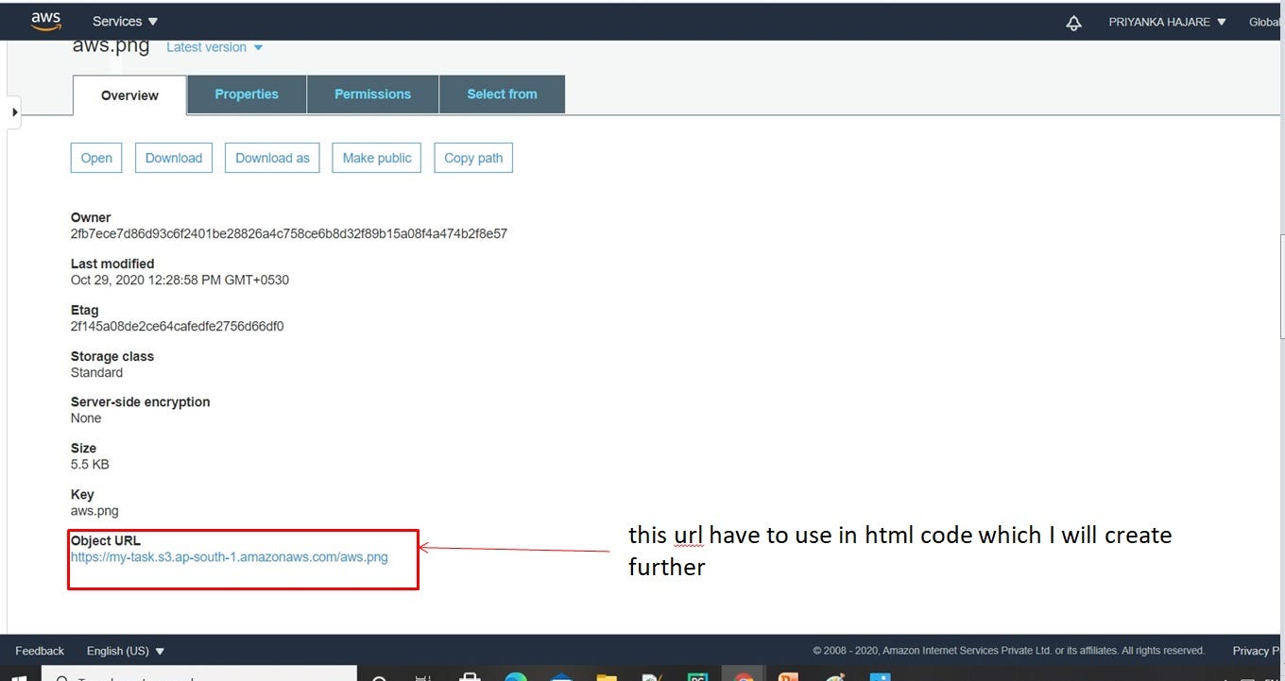
Task: Open the Global region selector
Action: (1266, 22)
